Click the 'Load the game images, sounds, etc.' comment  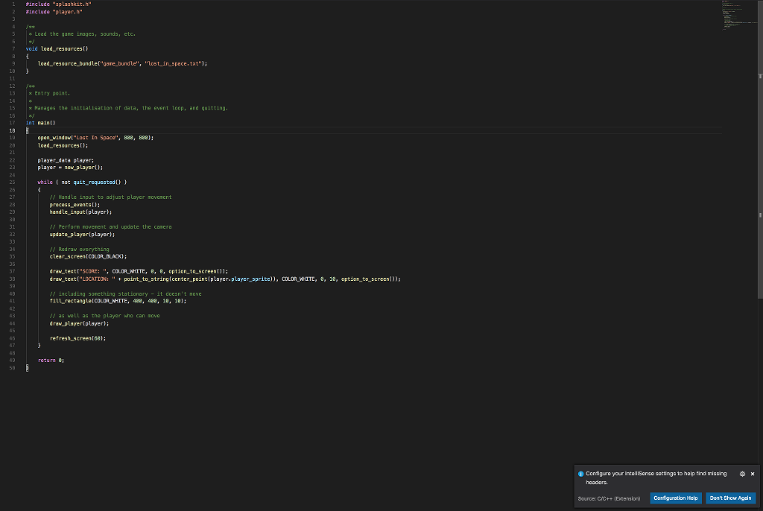[x=82, y=34]
